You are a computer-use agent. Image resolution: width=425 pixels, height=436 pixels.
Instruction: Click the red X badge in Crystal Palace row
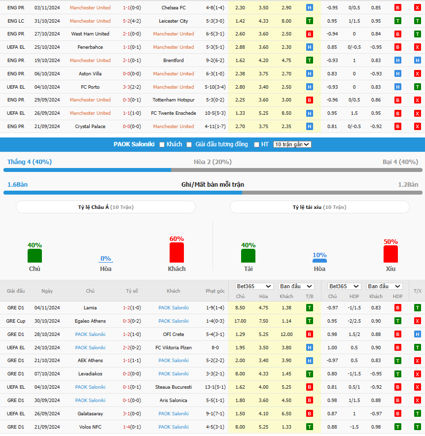pyautogui.click(x=417, y=127)
